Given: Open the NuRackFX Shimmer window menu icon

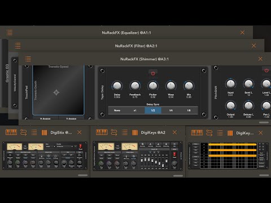Looking at the screenshot, I should [x=28, y=59].
